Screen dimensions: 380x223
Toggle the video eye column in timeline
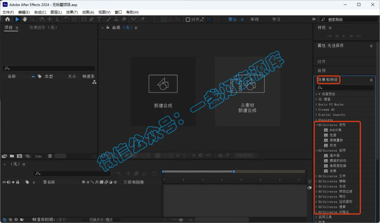[x=4, y=182]
